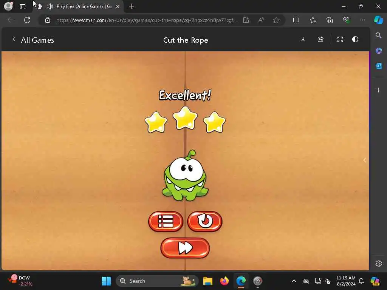
Task: Open the Copilot preview taskbar icon
Action: [x=375, y=281]
